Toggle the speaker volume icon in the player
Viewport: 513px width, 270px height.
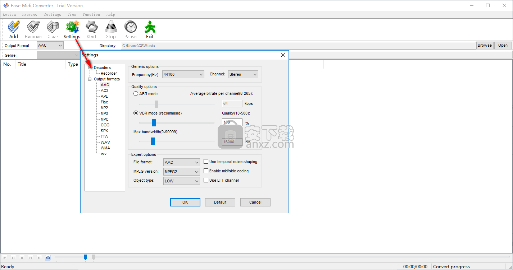pos(48,257)
